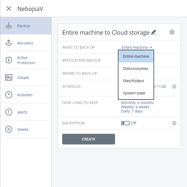
Task: Click the schedule time value 11:00
Action: [161, 86]
